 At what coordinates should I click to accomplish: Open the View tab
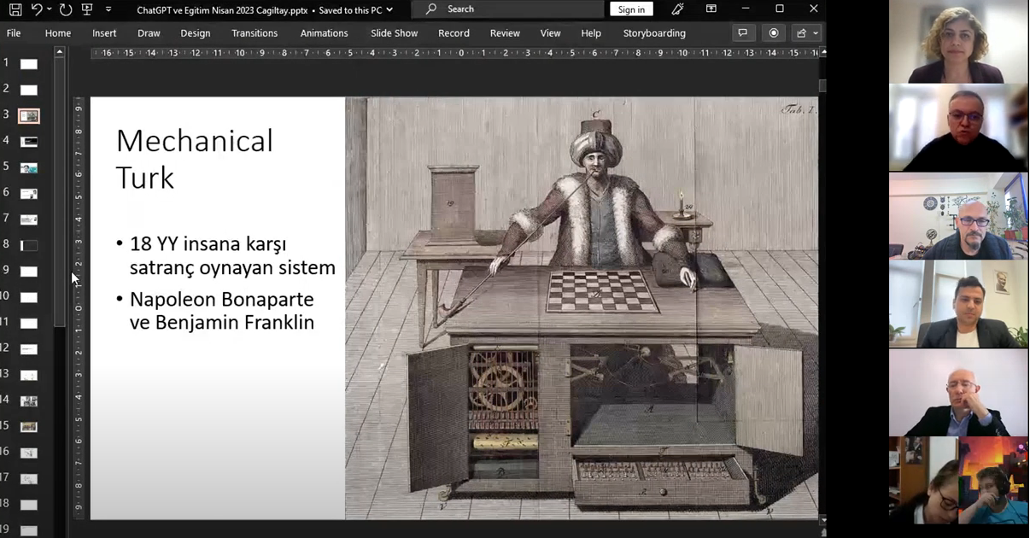[550, 33]
